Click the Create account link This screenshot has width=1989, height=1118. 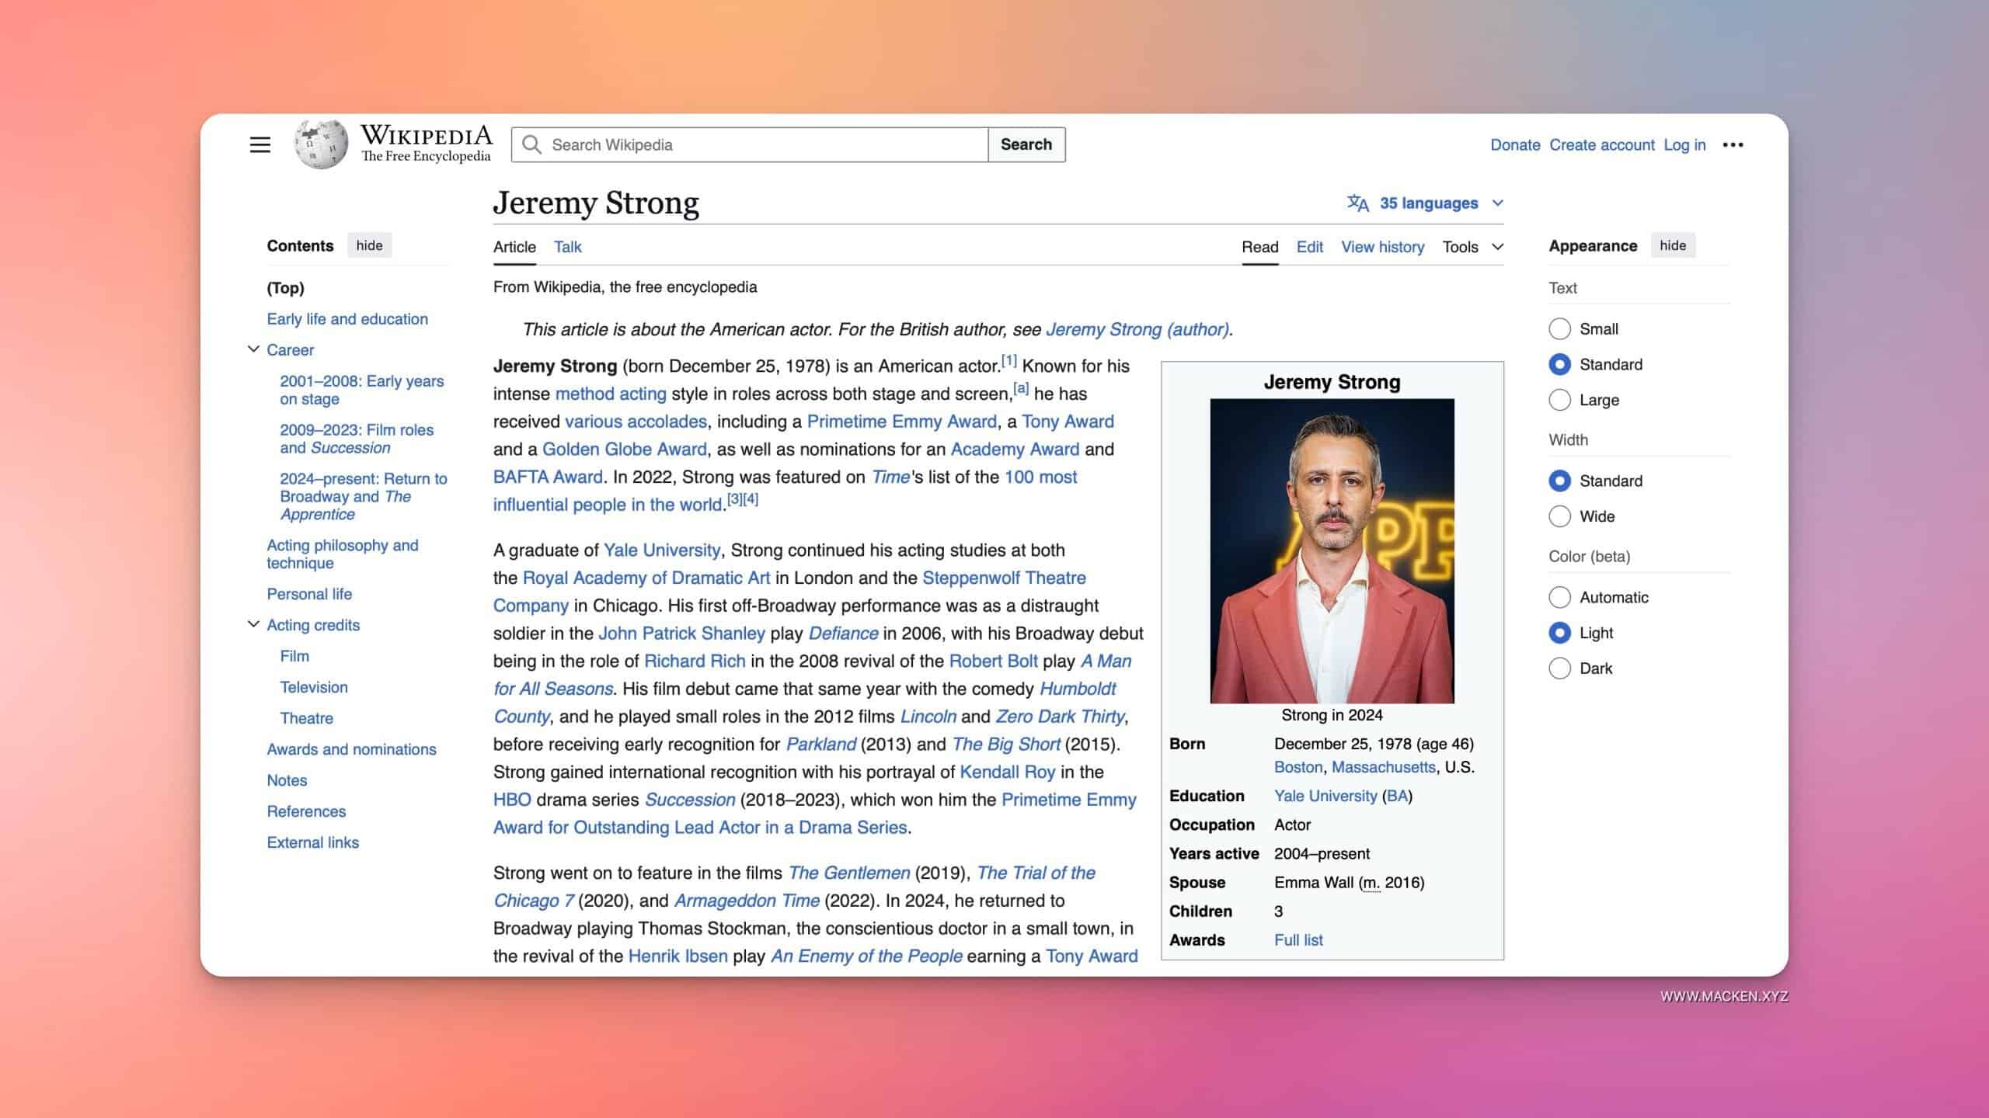pos(1601,145)
